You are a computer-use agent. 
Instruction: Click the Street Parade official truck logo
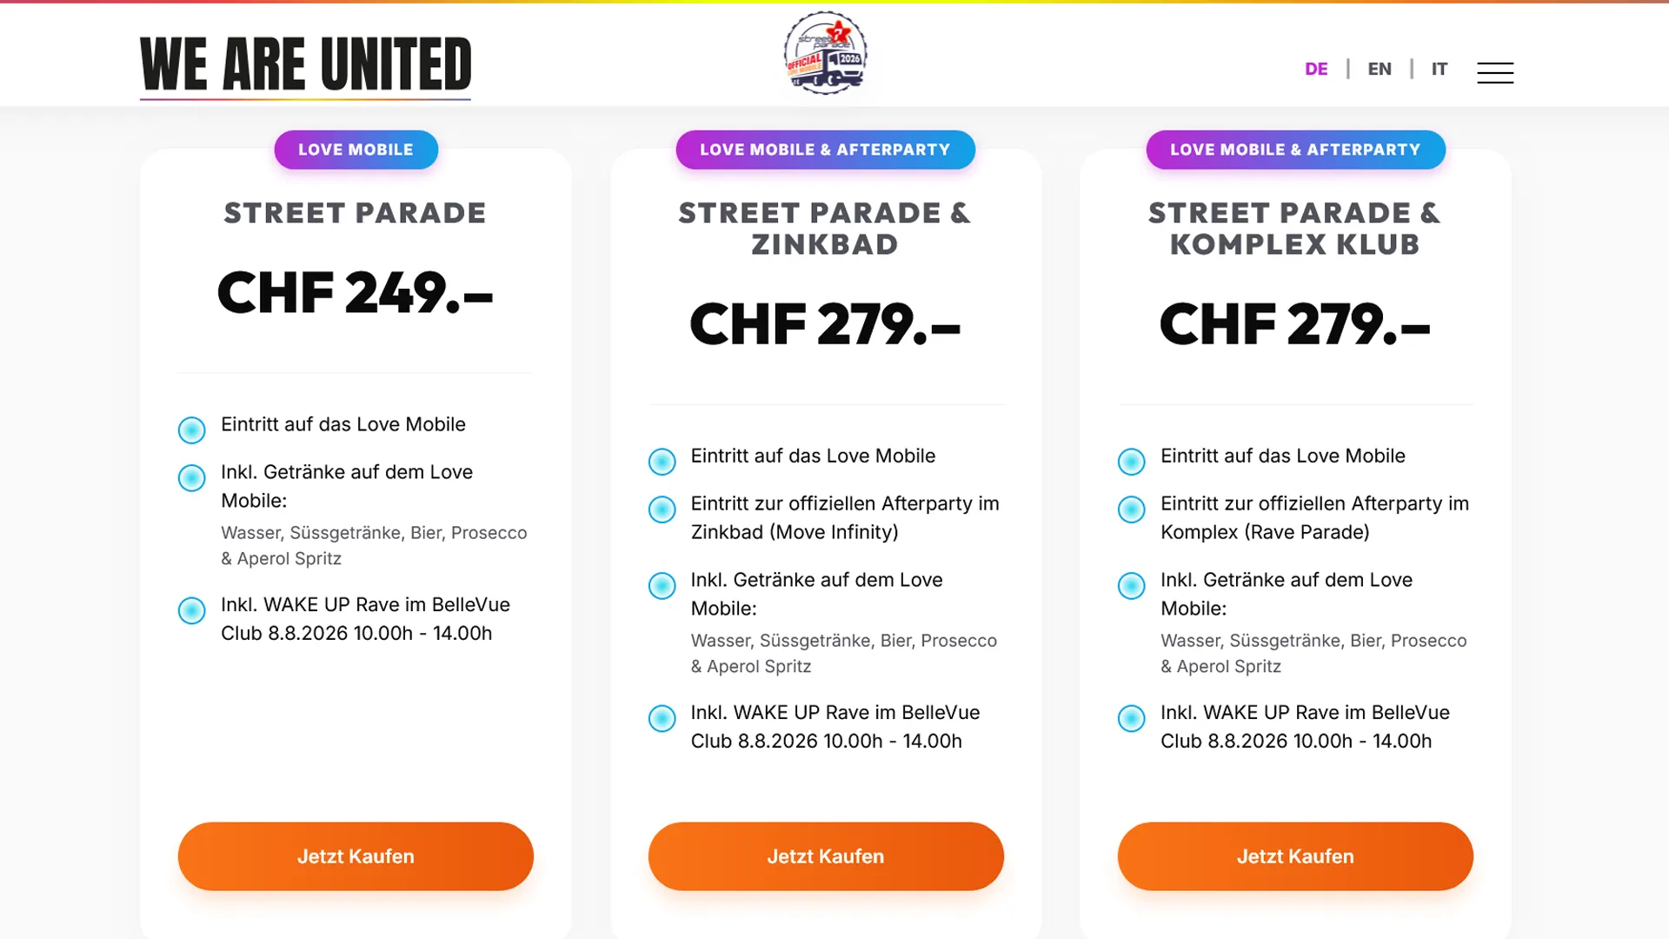tap(825, 54)
